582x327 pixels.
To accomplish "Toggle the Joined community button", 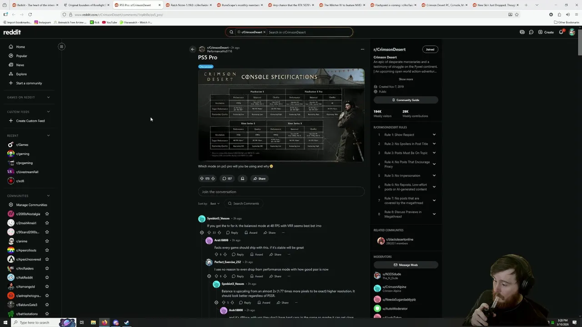I will [430, 50].
